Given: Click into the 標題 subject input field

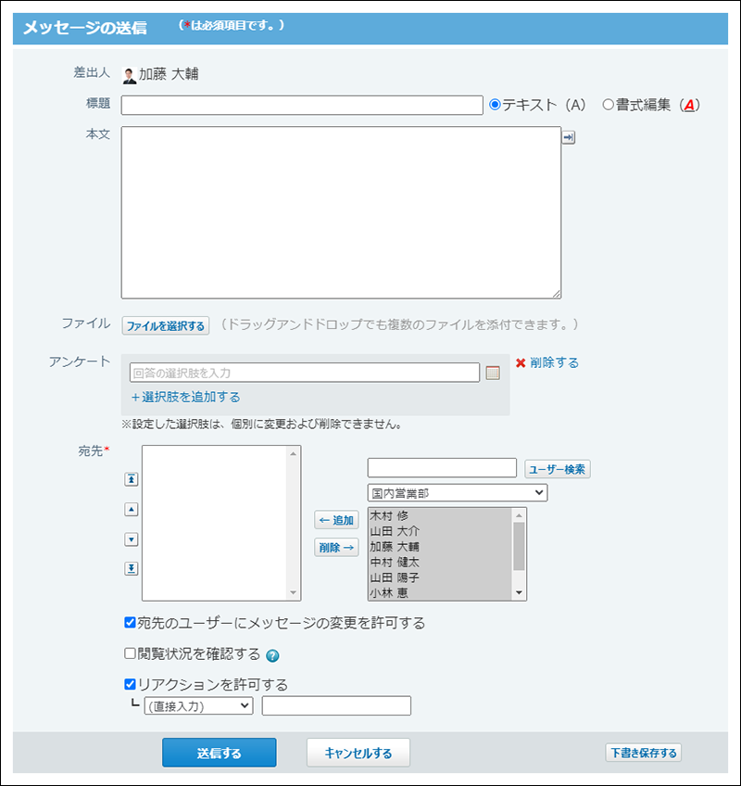Looking at the screenshot, I should [302, 106].
